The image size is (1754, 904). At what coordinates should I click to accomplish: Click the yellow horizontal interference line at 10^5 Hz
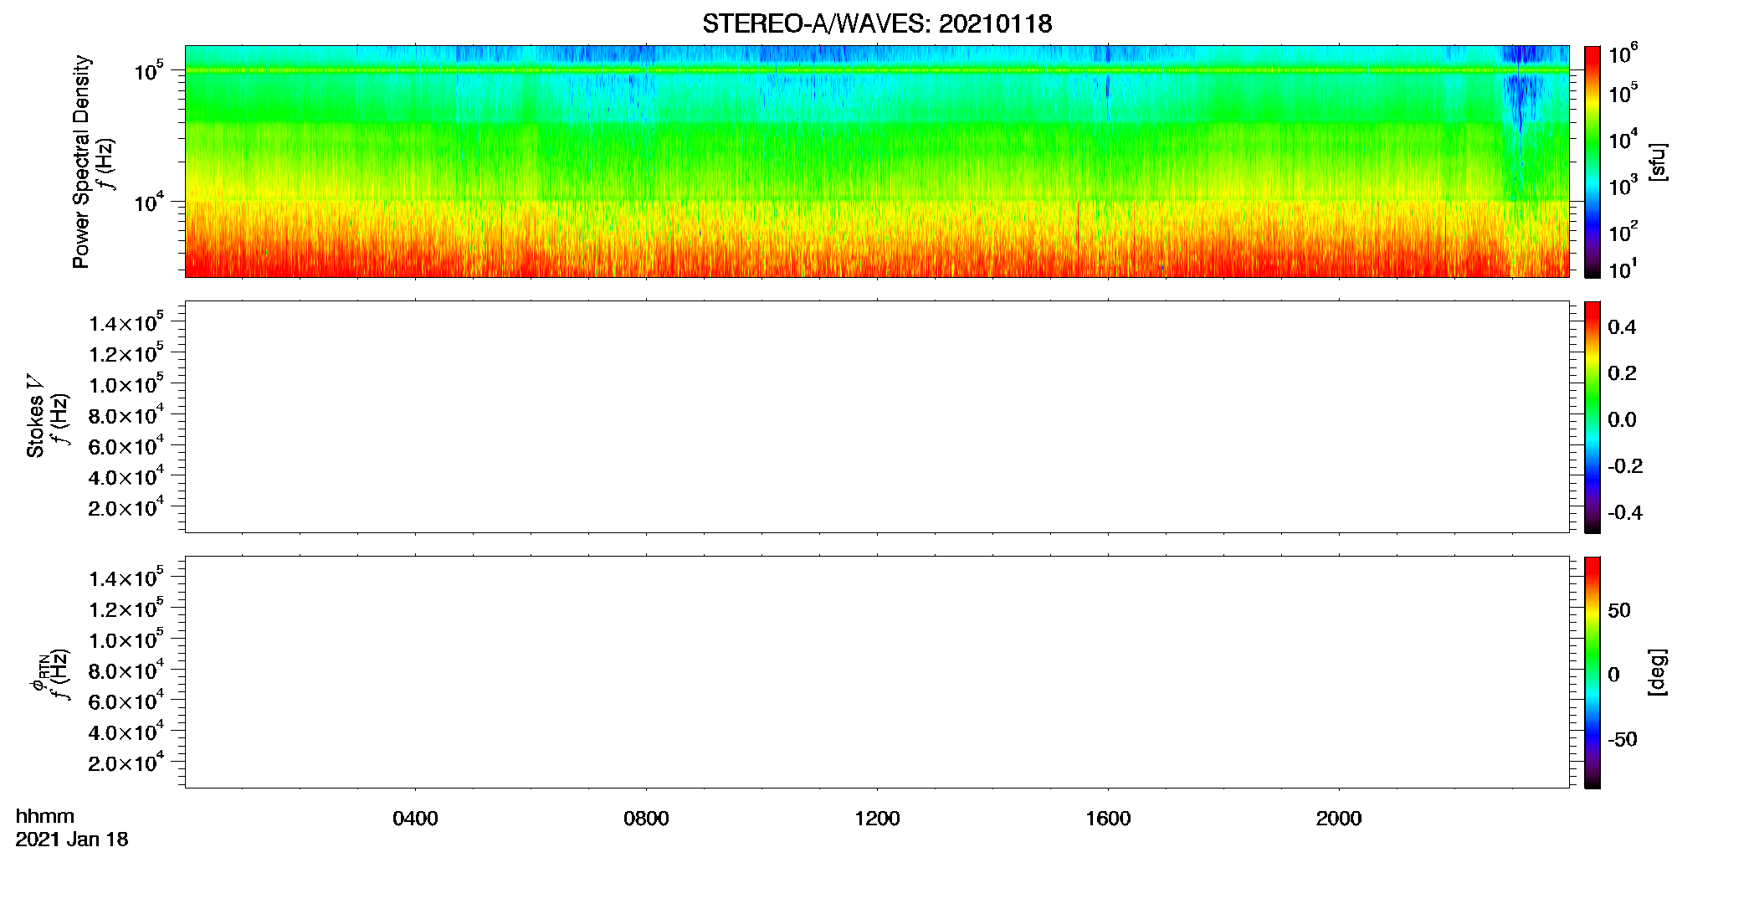pos(877,70)
